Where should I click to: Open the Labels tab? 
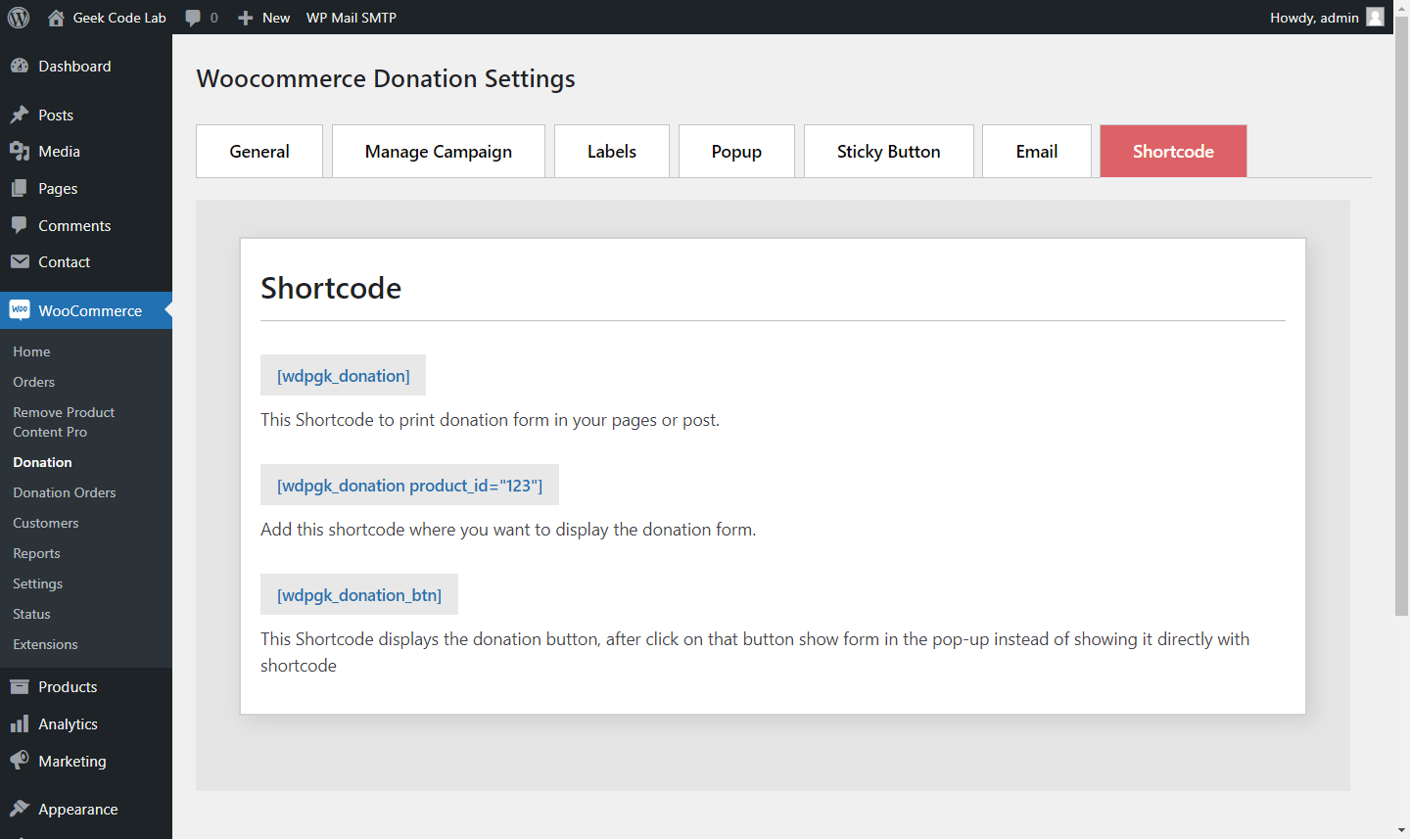612,151
